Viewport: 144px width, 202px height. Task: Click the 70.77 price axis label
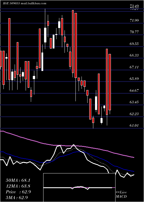134,32
